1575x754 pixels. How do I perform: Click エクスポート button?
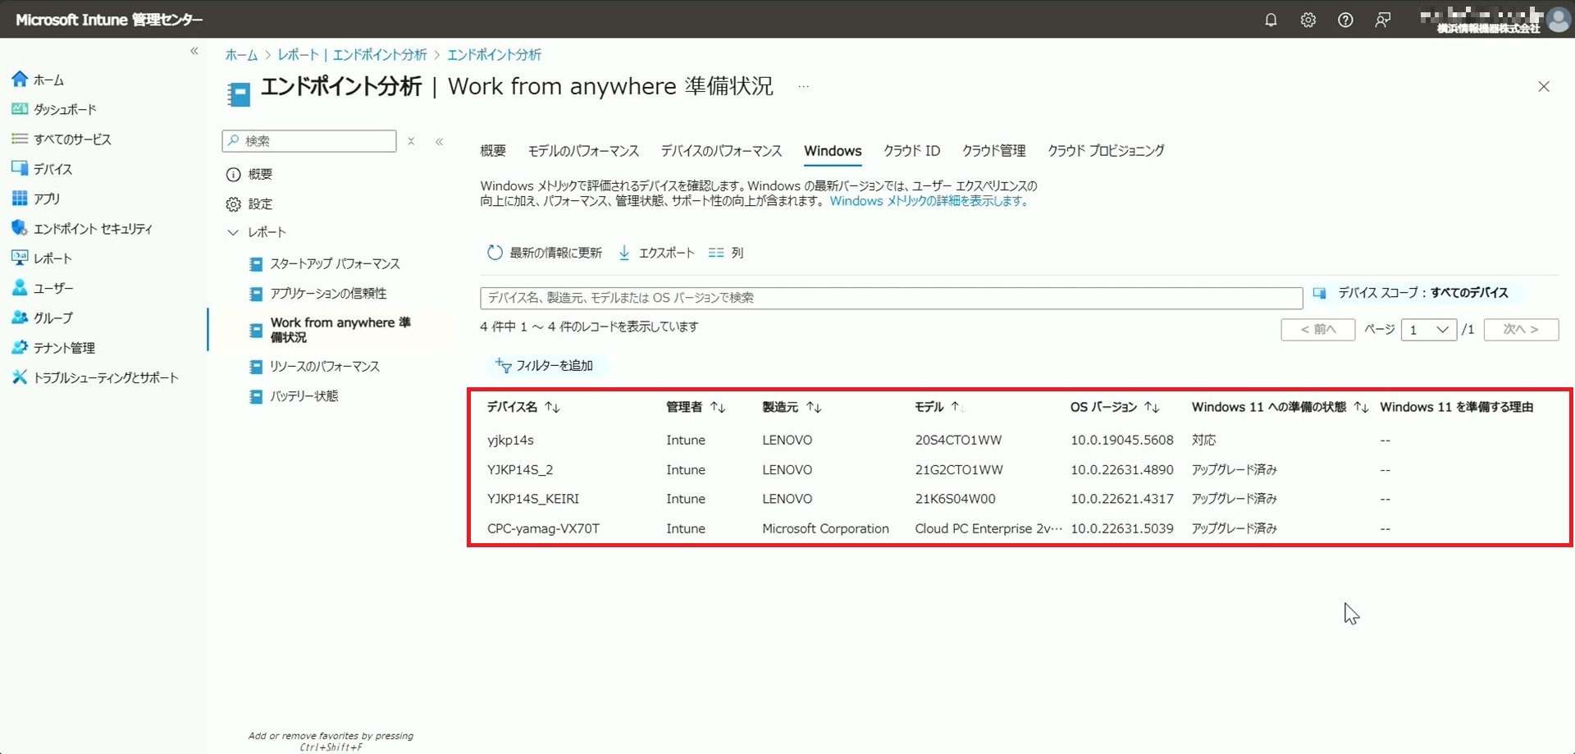(656, 253)
